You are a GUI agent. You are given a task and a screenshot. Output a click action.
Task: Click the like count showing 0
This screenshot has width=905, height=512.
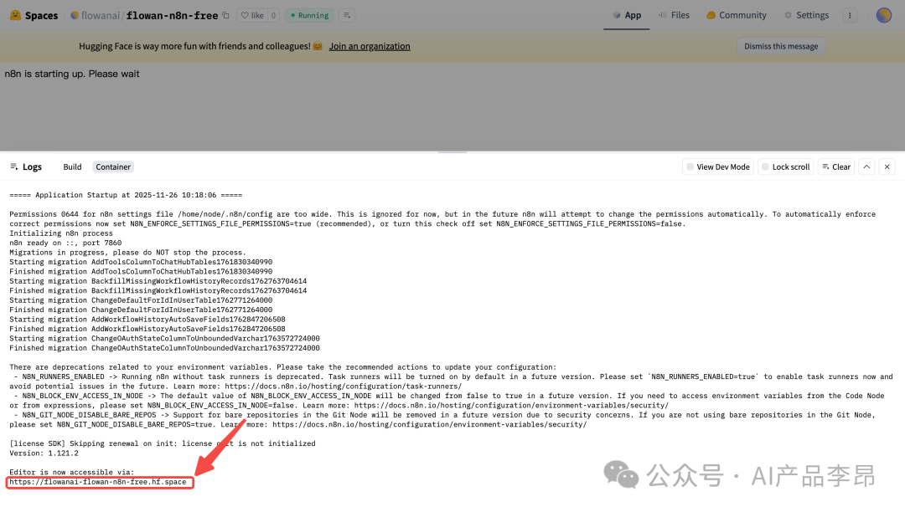coord(273,16)
